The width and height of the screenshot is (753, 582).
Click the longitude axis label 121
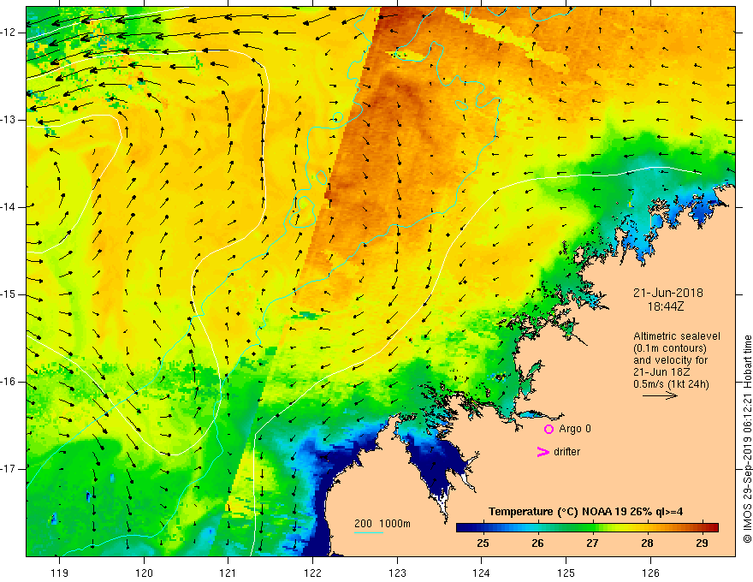[228, 573]
